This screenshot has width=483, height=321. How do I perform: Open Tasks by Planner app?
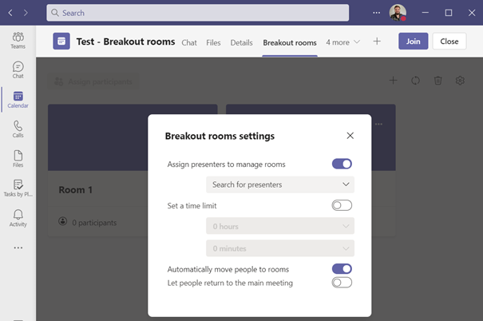coord(18,188)
